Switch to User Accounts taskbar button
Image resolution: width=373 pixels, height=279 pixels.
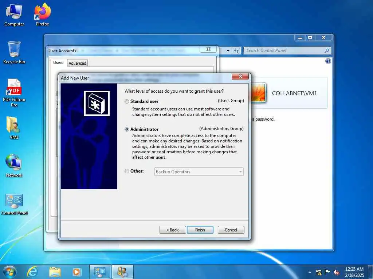tap(123, 272)
